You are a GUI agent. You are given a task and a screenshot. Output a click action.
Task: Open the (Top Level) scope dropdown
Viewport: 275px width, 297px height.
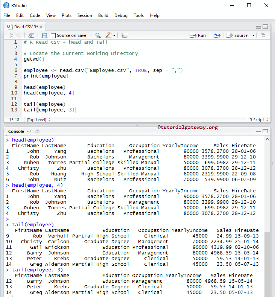coord(38,120)
